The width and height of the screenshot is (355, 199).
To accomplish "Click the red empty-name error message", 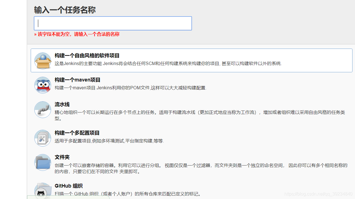I will pos(77,34).
